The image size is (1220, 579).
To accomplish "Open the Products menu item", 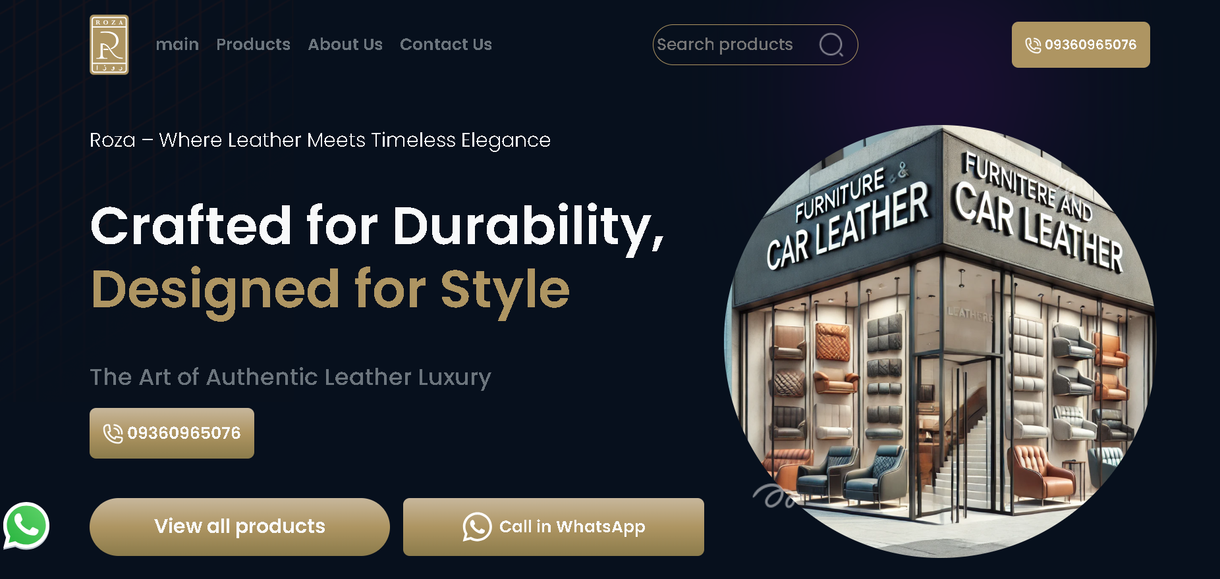I will (x=253, y=44).
